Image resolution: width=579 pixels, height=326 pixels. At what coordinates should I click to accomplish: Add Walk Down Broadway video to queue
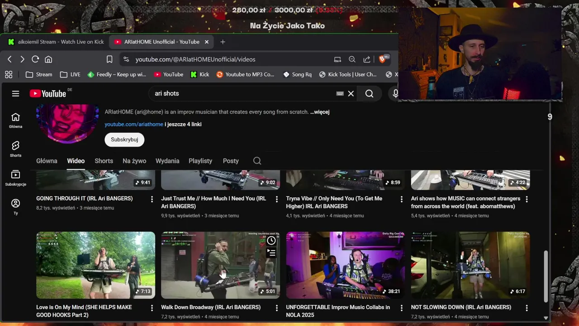pyautogui.click(x=271, y=253)
